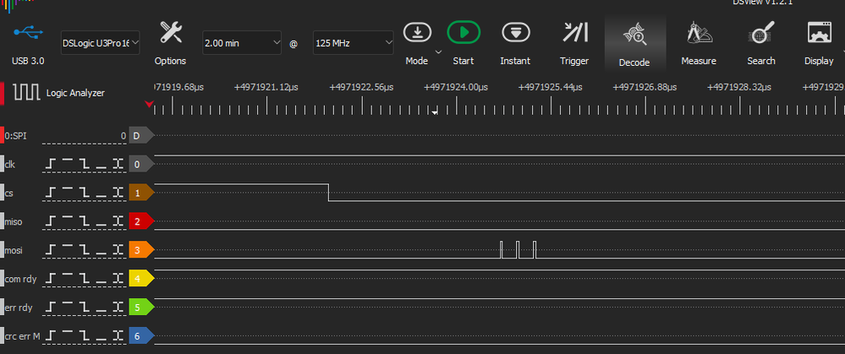Toggle falling edge trigger on err rdy

[x=84, y=308]
